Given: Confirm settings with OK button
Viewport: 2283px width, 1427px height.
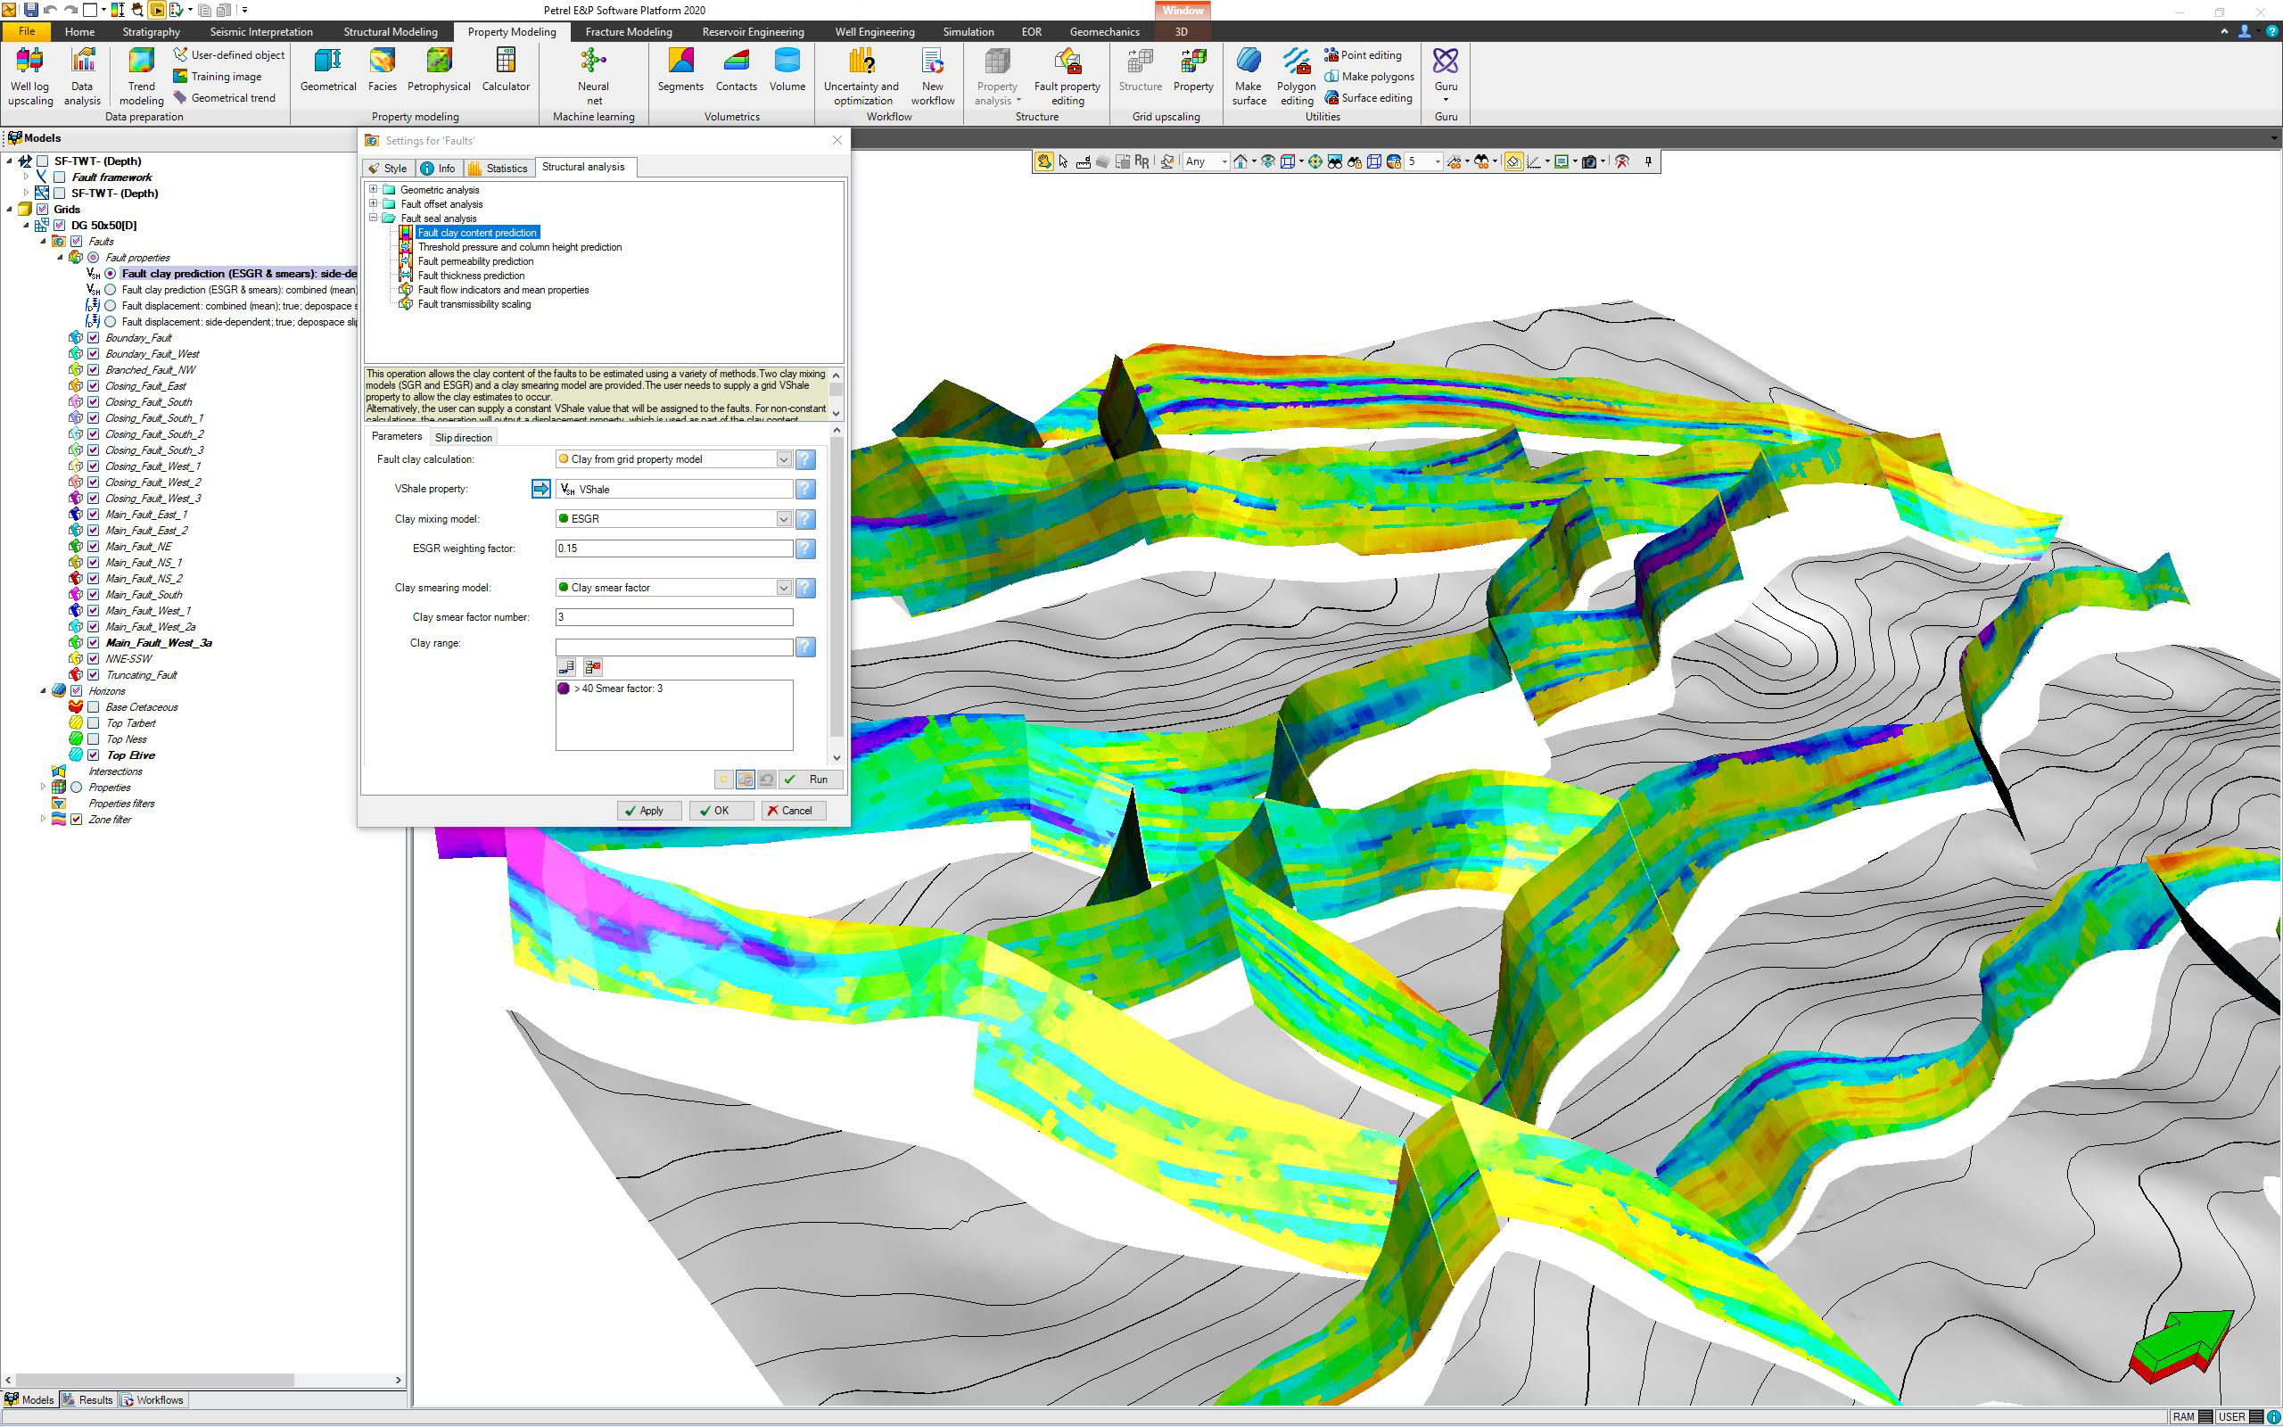Looking at the screenshot, I should click(721, 811).
